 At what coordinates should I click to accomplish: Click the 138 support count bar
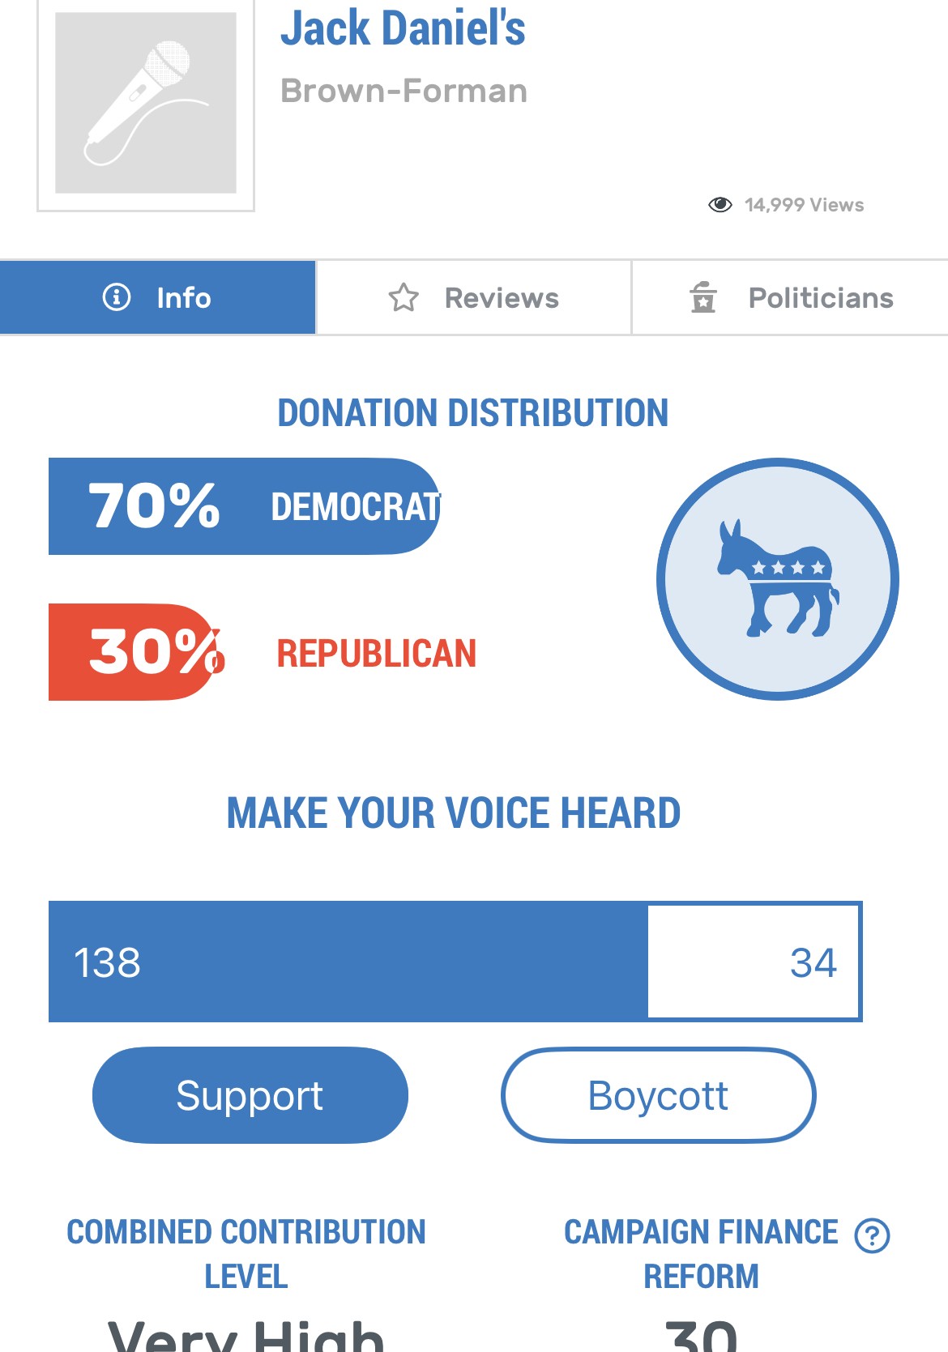click(x=348, y=962)
